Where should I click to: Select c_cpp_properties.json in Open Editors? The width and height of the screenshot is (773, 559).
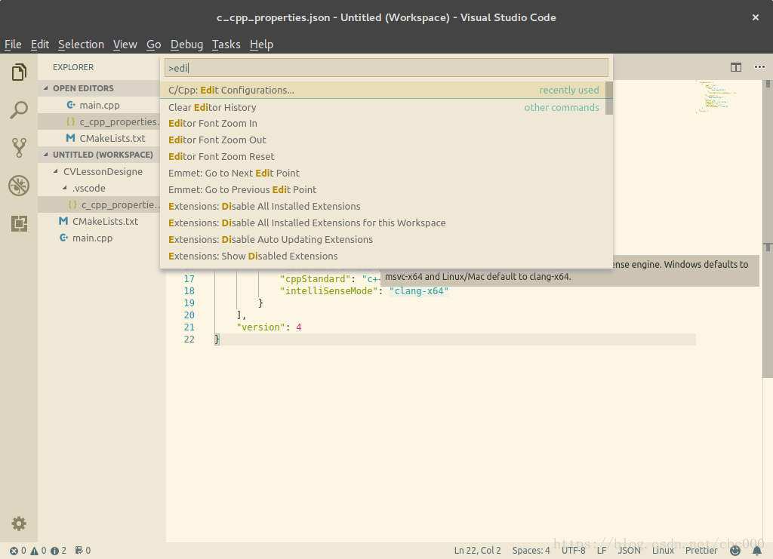pos(99,121)
